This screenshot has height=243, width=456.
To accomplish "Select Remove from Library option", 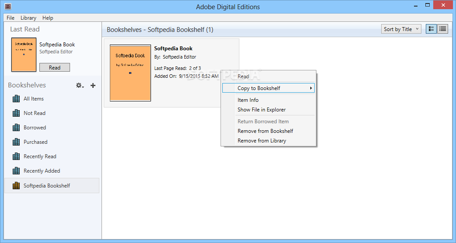I will point(268,141).
